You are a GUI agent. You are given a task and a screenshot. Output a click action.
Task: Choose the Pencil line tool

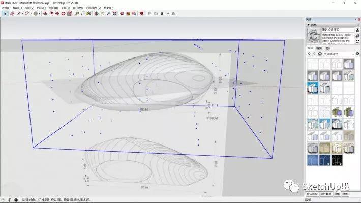pyautogui.click(x=19, y=14)
